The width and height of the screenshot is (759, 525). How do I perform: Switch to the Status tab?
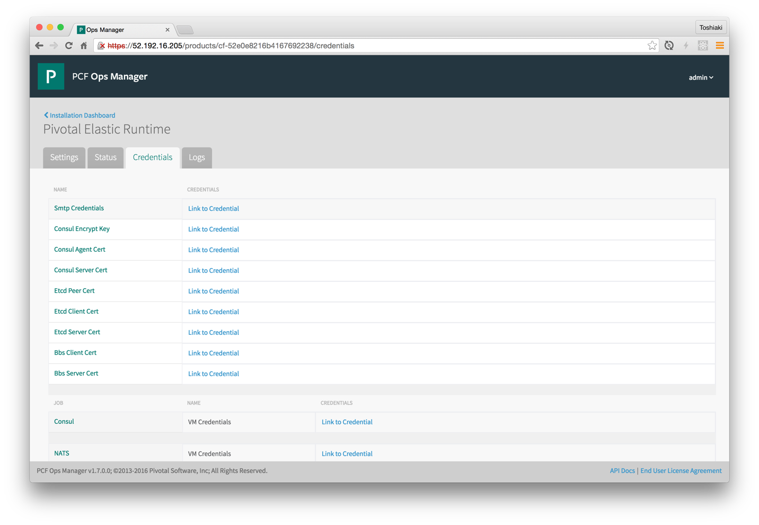coord(105,157)
